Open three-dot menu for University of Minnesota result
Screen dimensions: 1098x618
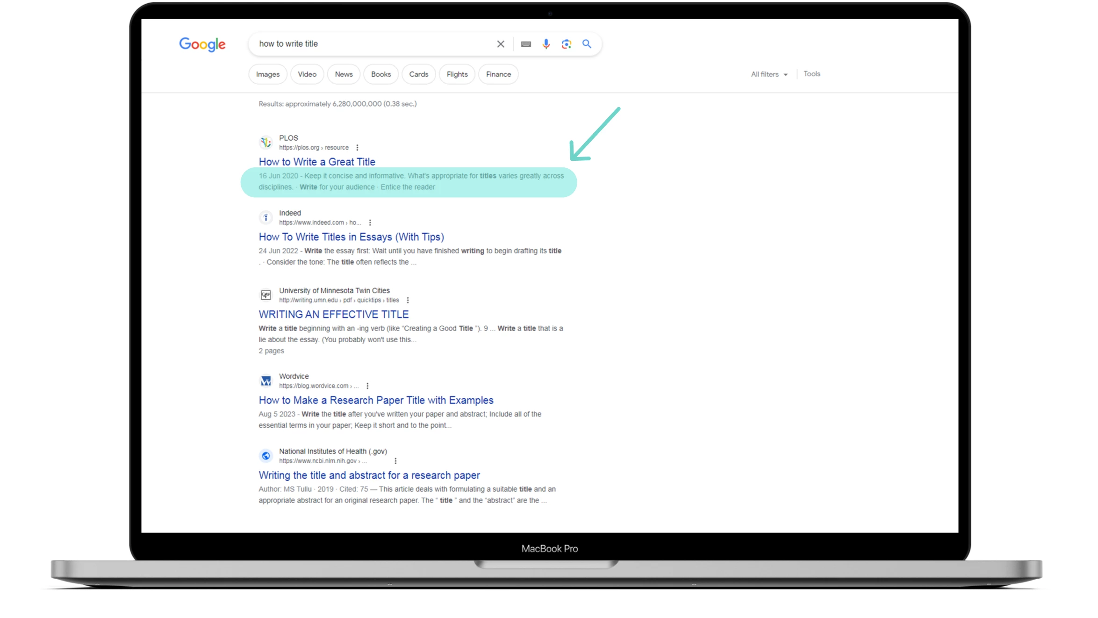click(408, 300)
